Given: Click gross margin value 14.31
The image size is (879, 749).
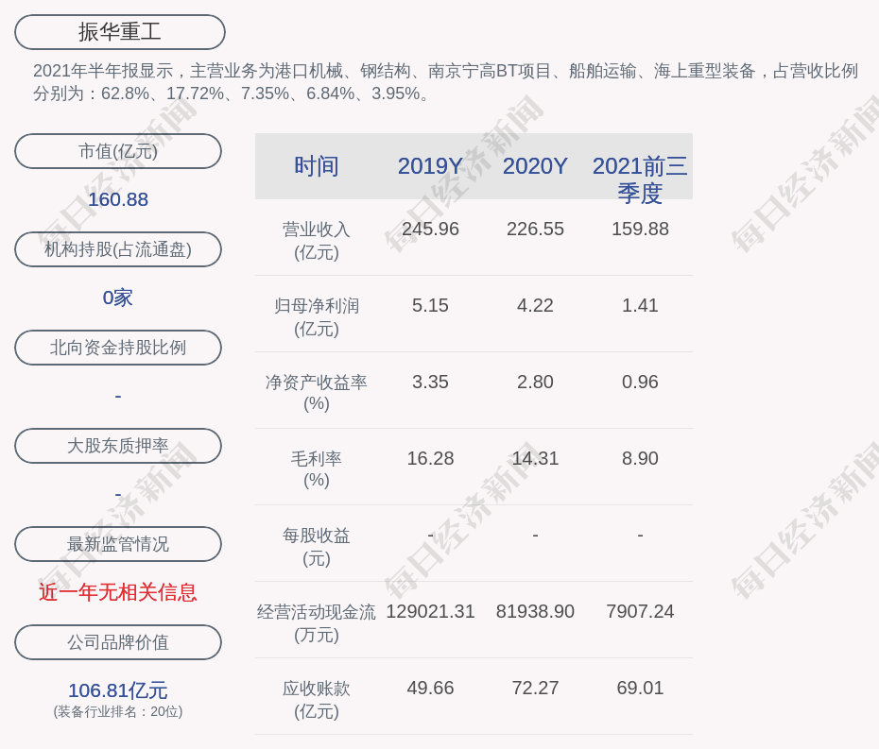Looking at the screenshot, I should pyautogui.click(x=535, y=458).
